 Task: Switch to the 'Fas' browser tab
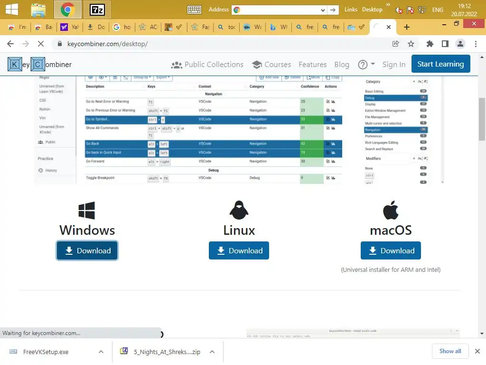click(200, 27)
